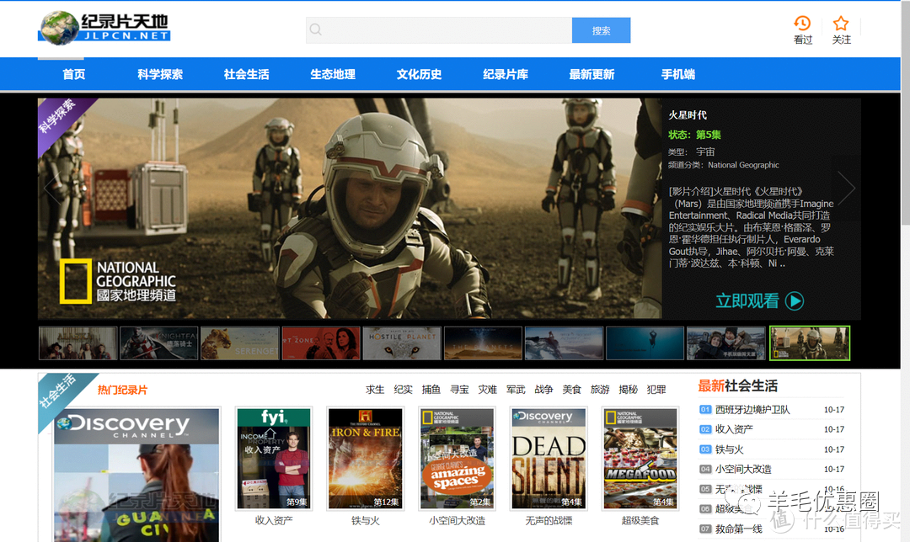Open the 科学探索 navigation tab
This screenshot has width=910, height=542.
(160, 74)
